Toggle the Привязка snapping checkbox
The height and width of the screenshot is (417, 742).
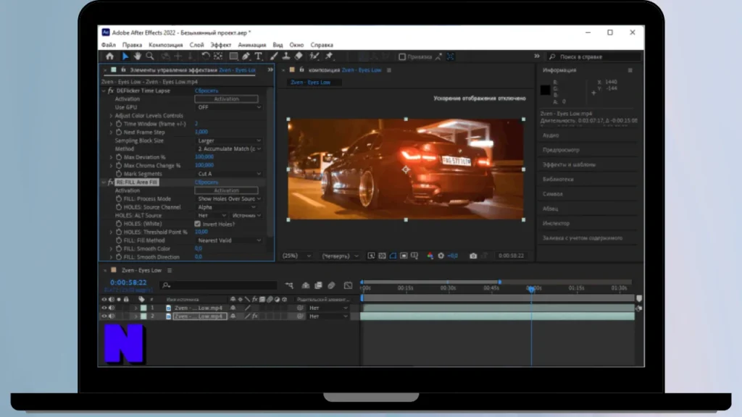click(x=401, y=56)
